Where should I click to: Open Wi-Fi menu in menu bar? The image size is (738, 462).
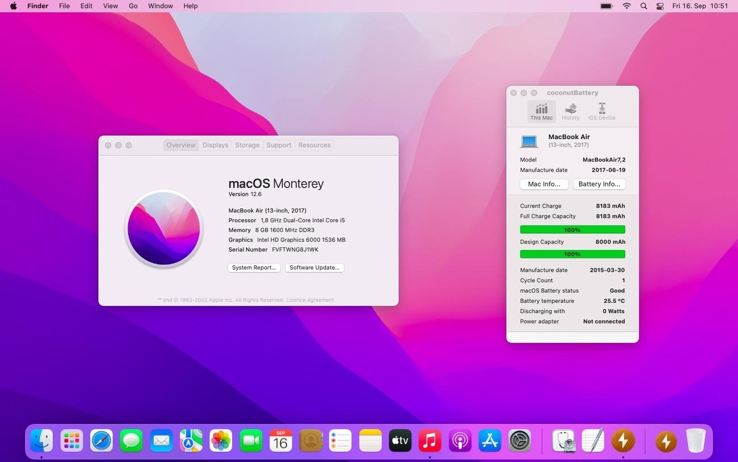pyautogui.click(x=627, y=6)
